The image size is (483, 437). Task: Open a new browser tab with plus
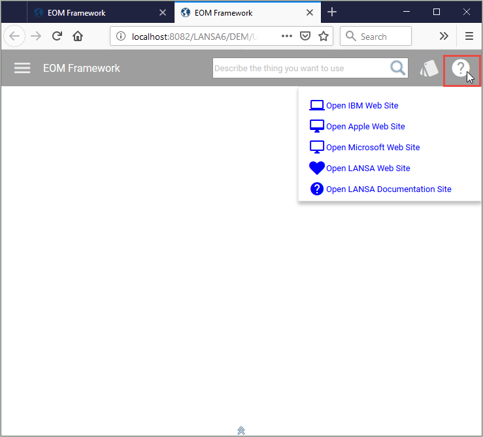pyautogui.click(x=332, y=12)
